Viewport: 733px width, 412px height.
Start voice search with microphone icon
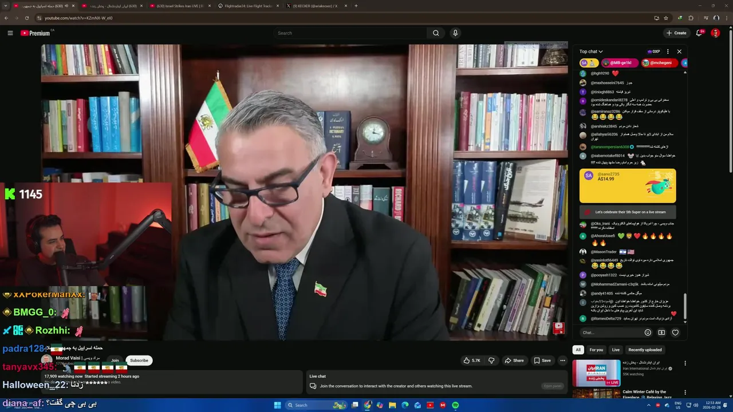pos(455,33)
